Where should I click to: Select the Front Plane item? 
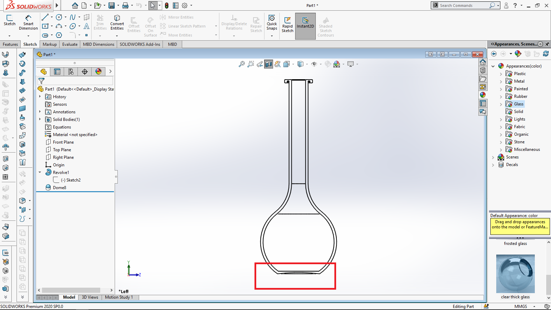pyautogui.click(x=63, y=142)
